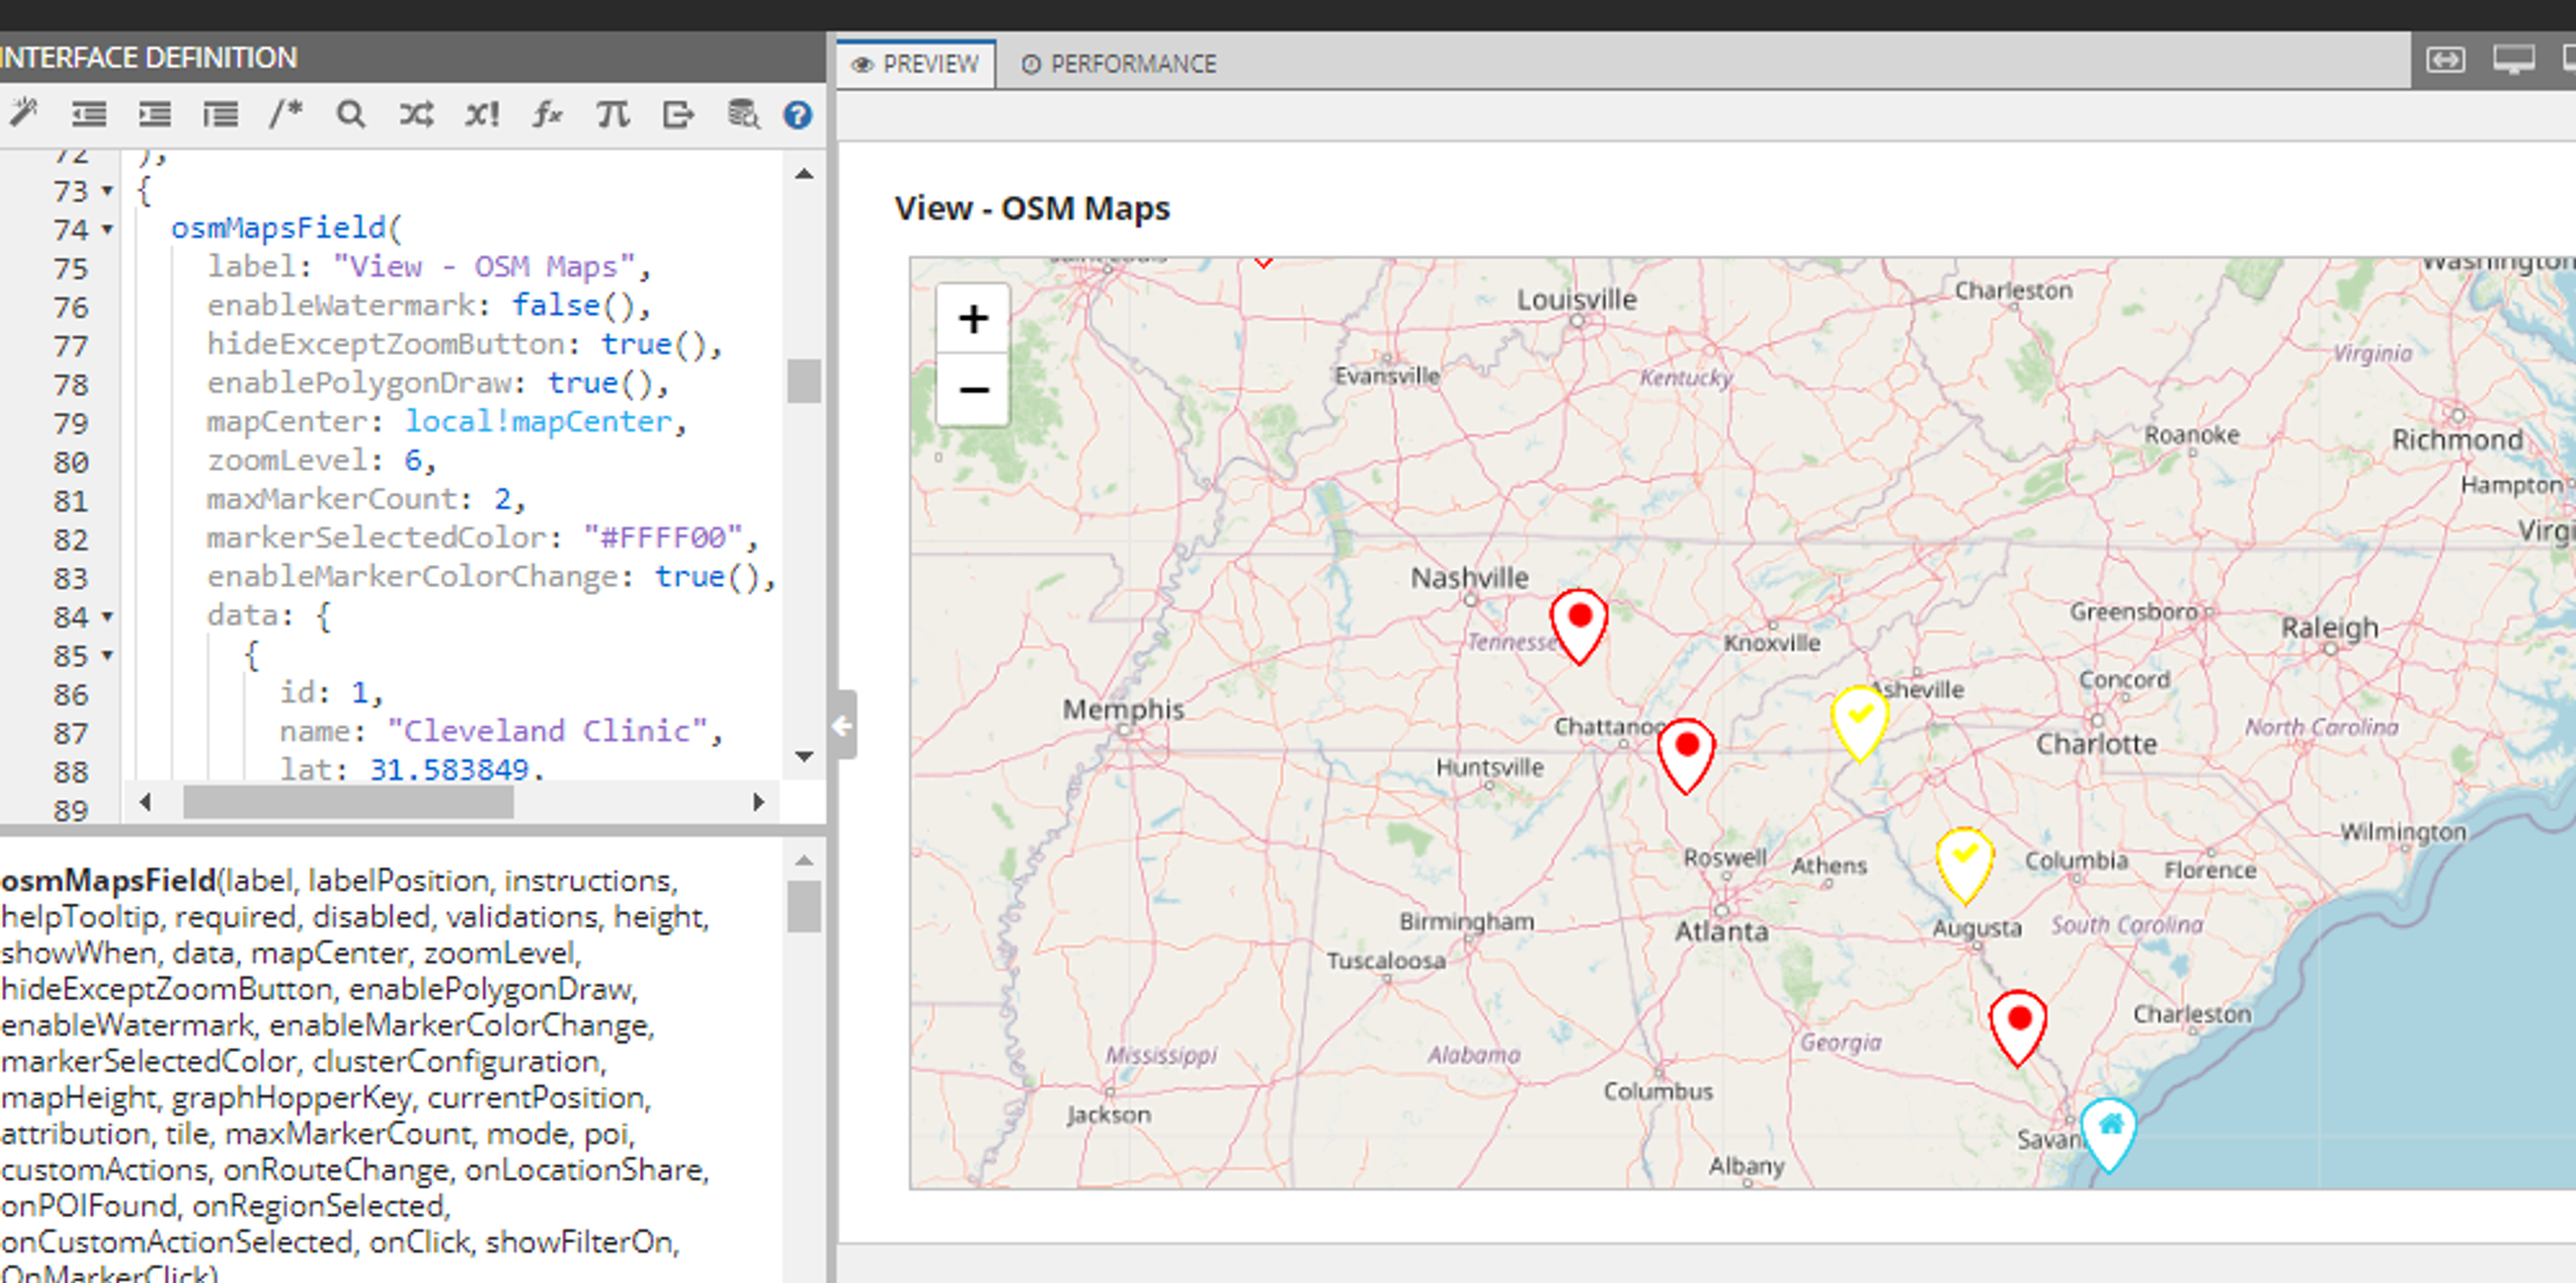This screenshot has height=1283, width=2576.
Task: Click the magic wand generate icon
Action: click(x=23, y=114)
